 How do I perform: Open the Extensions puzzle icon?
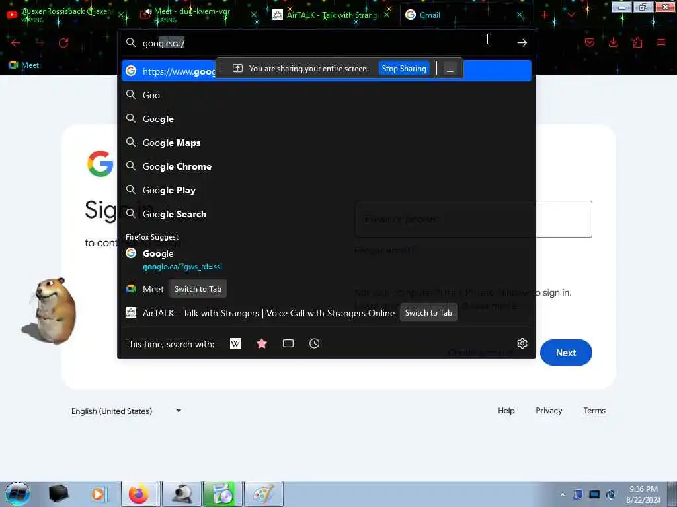(637, 42)
